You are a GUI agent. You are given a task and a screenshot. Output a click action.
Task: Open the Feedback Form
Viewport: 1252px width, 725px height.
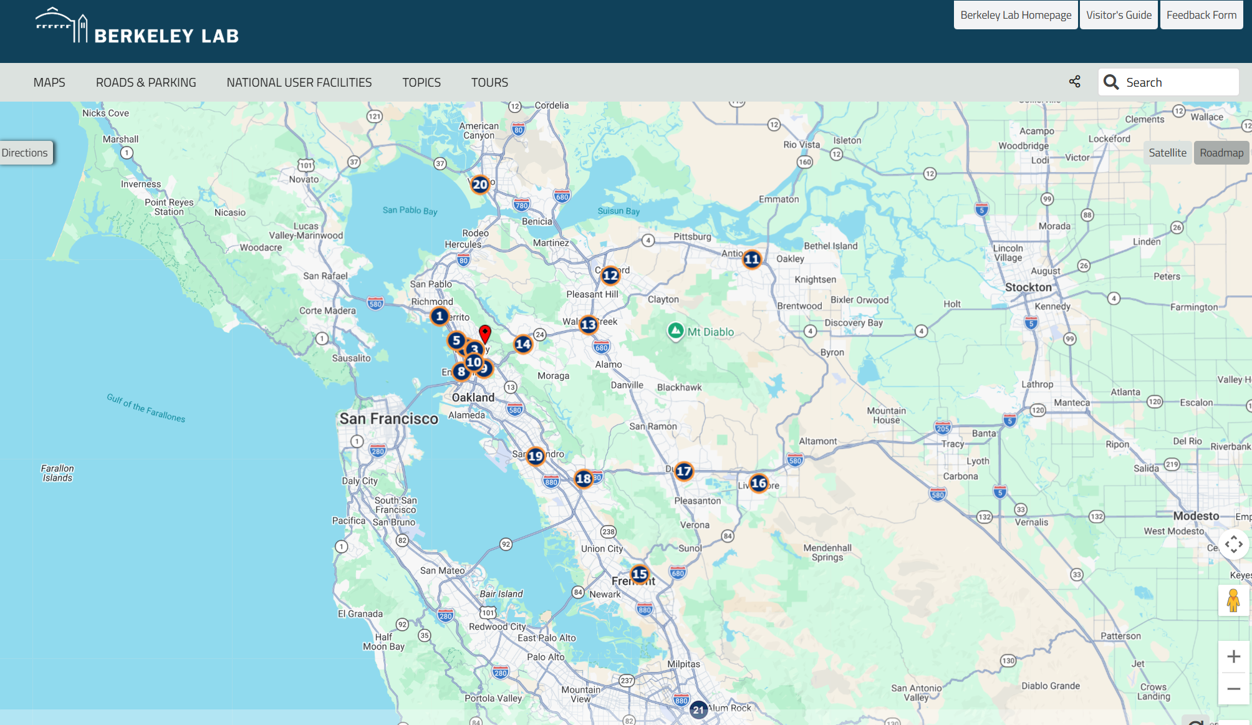[x=1201, y=15]
